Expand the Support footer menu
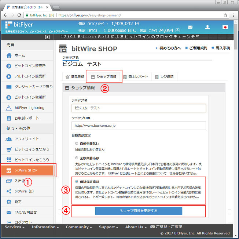Image resolution: width=239 pixels, height=239 pixels. (109, 227)
